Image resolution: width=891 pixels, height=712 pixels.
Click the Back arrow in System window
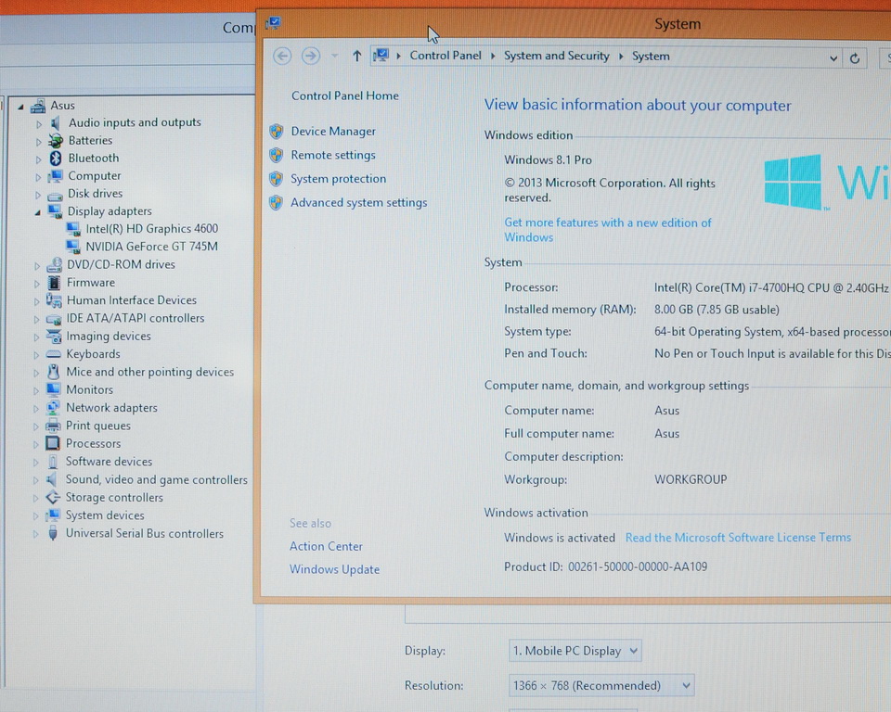pyautogui.click(x=282, y=56)
